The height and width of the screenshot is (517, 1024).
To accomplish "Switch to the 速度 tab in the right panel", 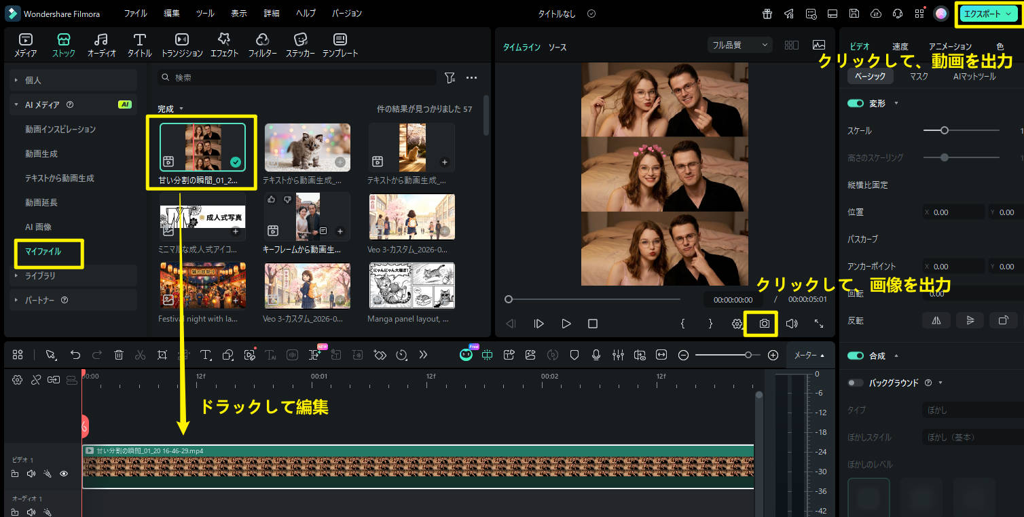I will tap(900, 46).
